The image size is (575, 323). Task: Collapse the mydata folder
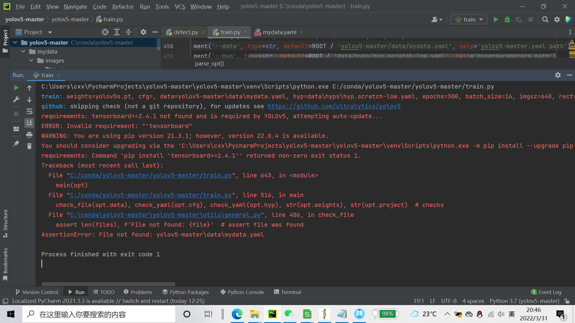pos(23,51)
